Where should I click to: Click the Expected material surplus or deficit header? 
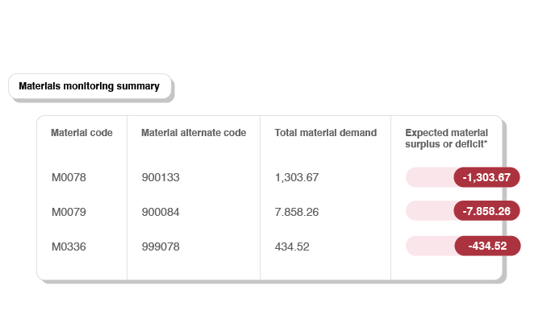[446, 139]
